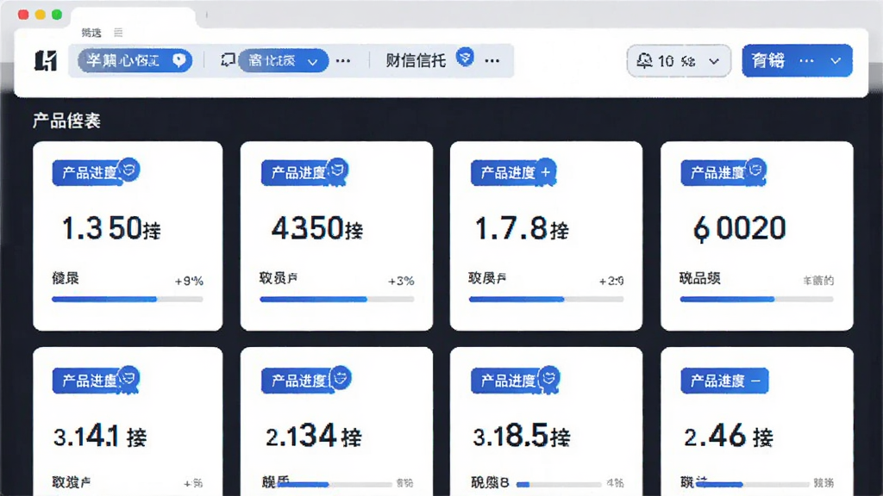Click the 产品进度 tag on the 1.3 50 card
Image resolution: width=883 pixels, height=496 pixels.
coord(88,172)
